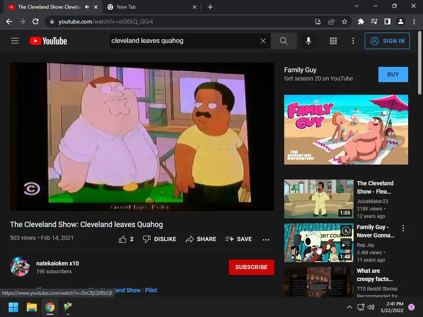This screenshot has width=423, height=317.
Task: Open the SHARE option under the video
Action: coord(201,239)
